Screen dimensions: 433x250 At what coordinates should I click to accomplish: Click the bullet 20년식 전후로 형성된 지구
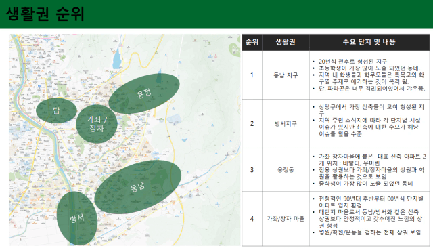click(x=352, y=62)
